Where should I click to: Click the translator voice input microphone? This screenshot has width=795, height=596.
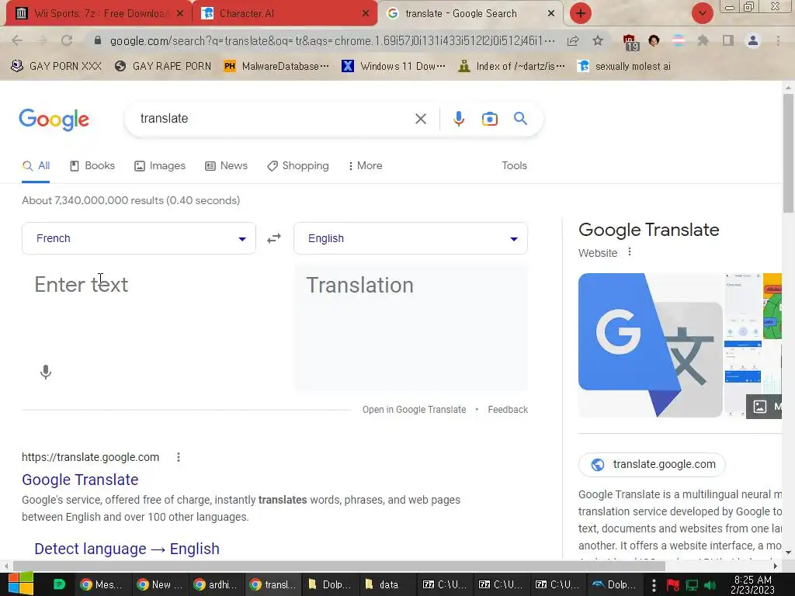coord(46,372)
